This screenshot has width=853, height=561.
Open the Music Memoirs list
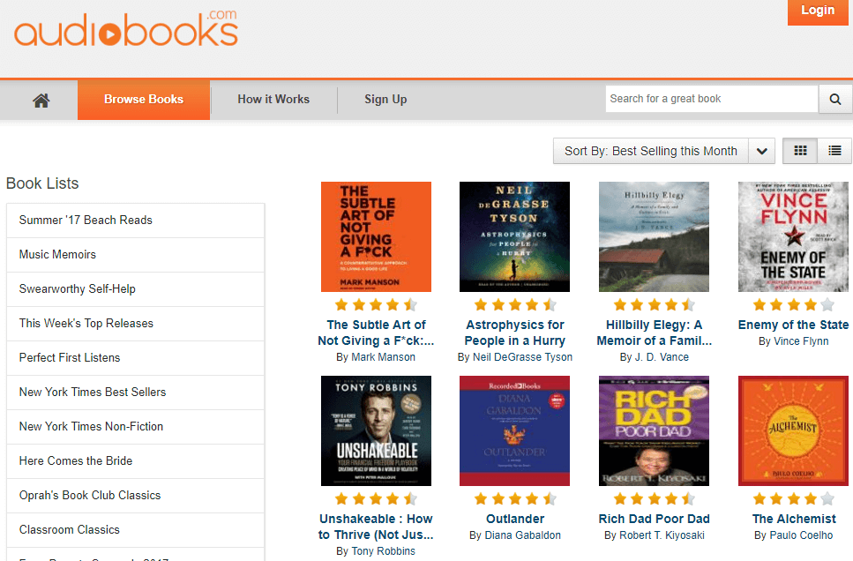pyautogui.click(x=136, y=255)
